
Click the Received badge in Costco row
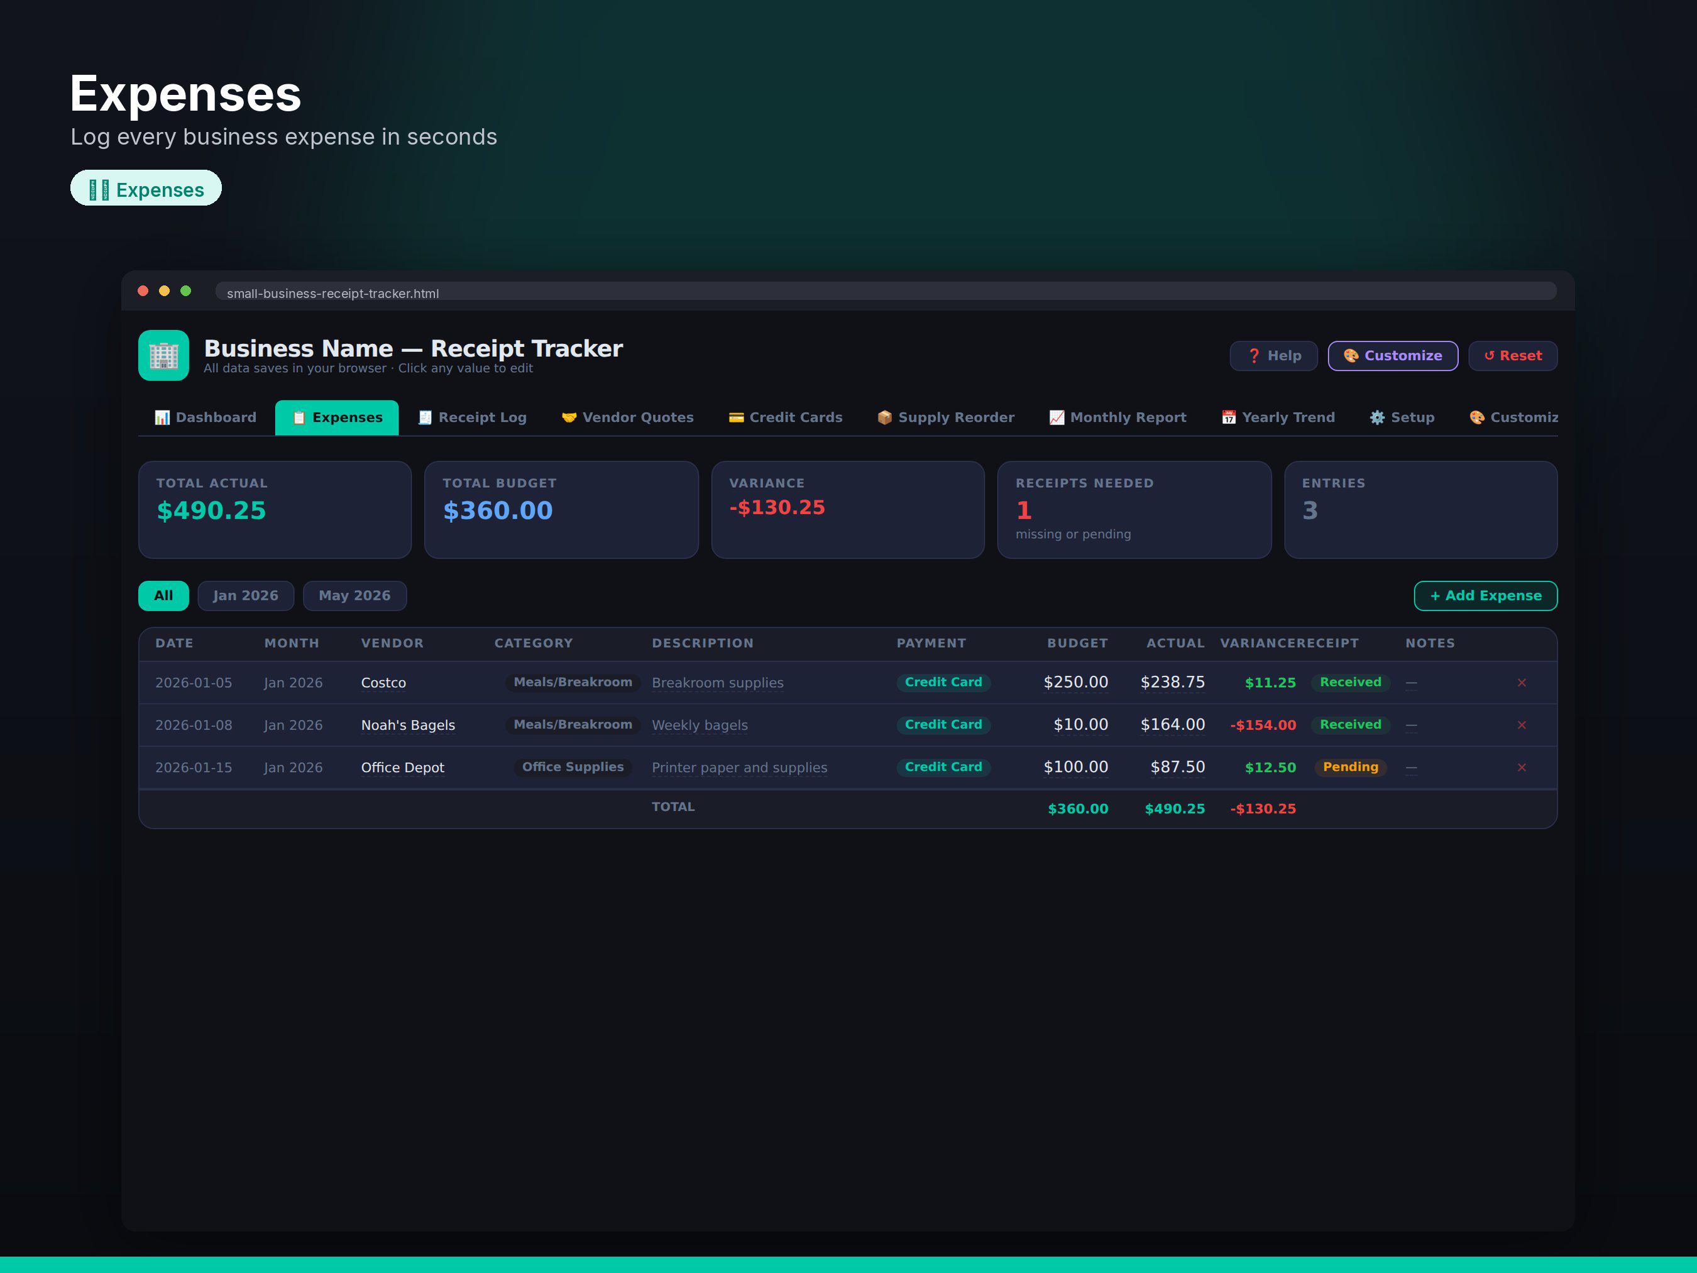click(x=1350, y=682)
